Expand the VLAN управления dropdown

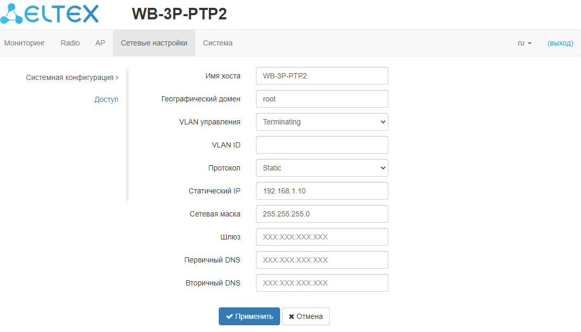322,122
